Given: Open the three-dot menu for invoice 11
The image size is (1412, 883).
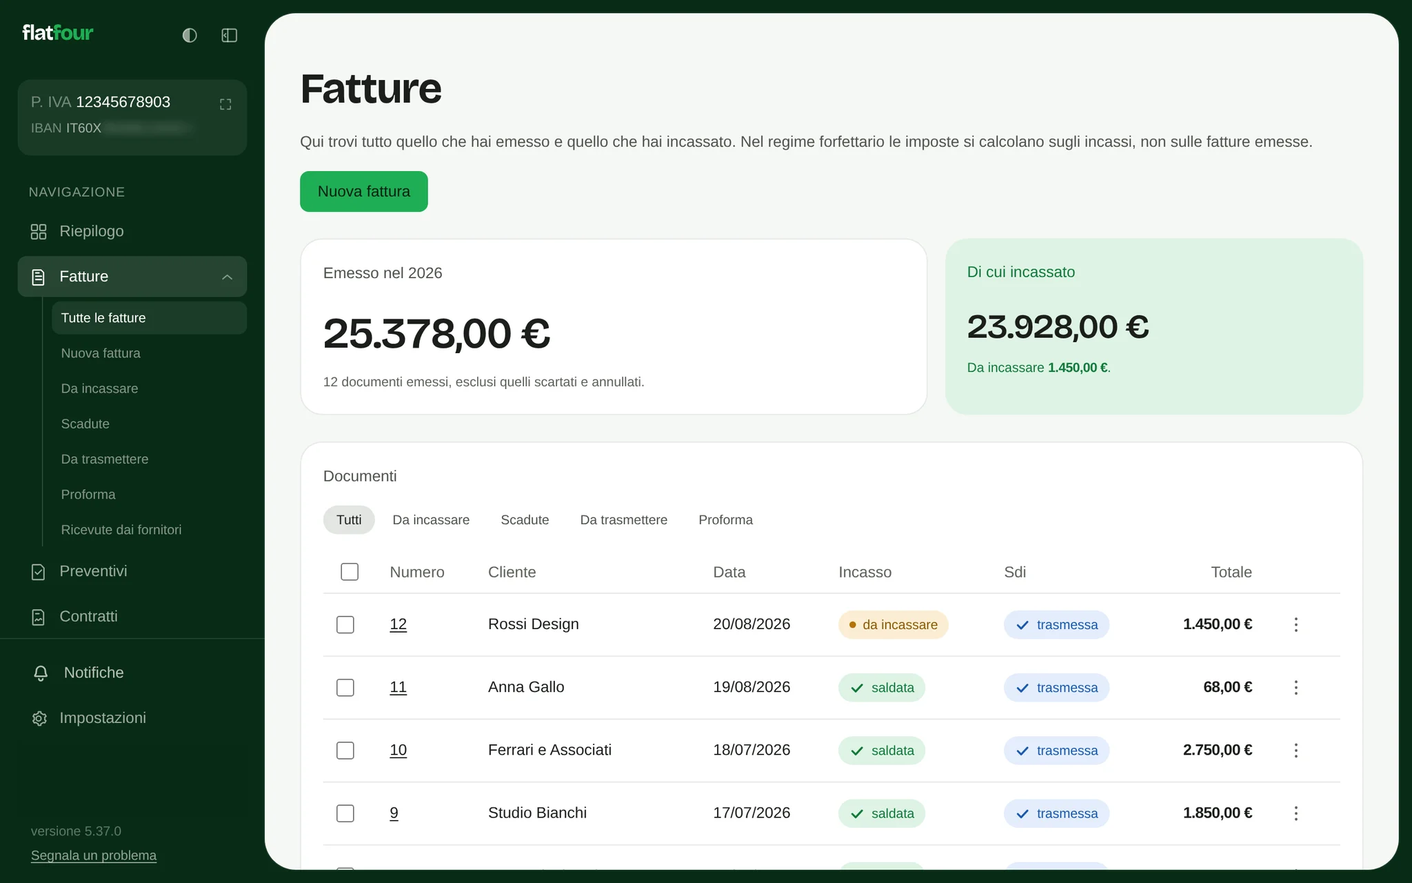Looking at the screenshot, I should (x=1296, y=687).
